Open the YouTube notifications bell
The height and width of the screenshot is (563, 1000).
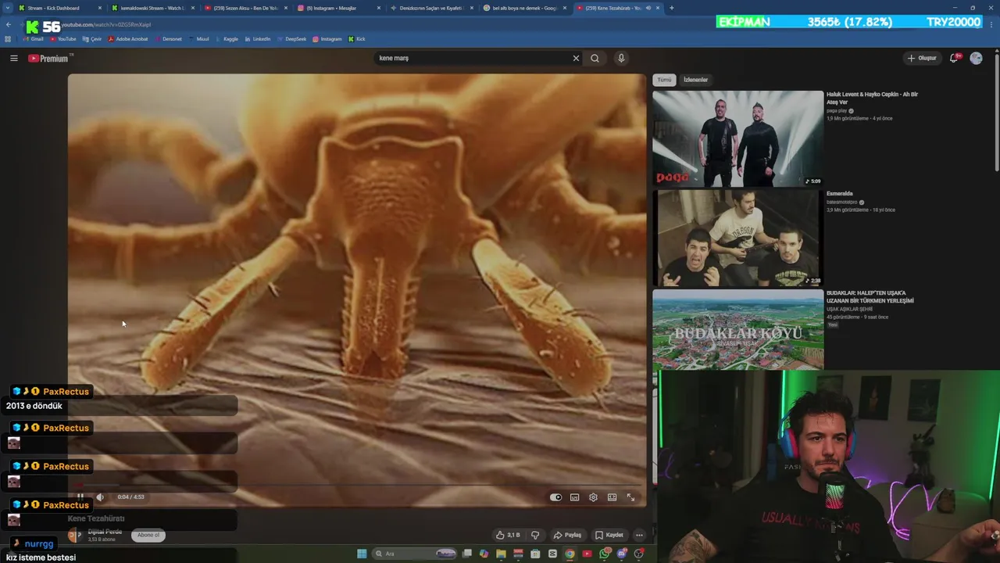(955, 58)
